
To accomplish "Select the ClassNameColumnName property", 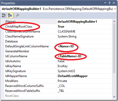I will point(30,32).
